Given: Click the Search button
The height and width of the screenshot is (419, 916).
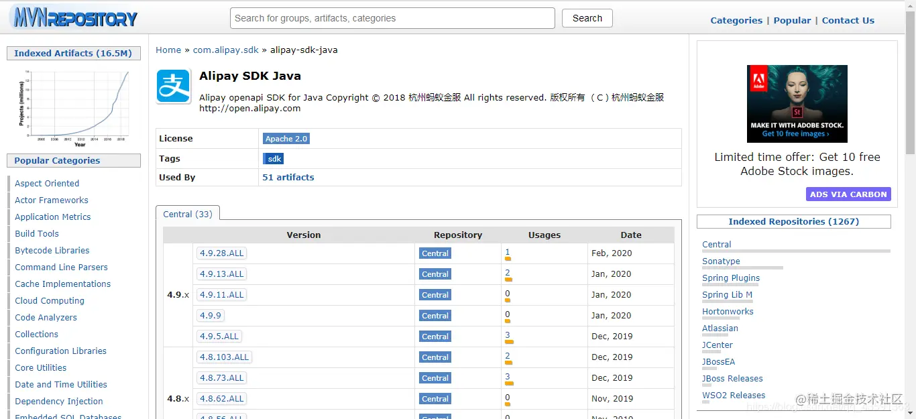Looking at the screenshot, I should (x=587, y=18).
